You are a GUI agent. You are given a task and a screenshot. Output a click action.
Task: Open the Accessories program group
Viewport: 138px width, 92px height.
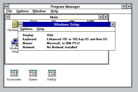(14, 73)
